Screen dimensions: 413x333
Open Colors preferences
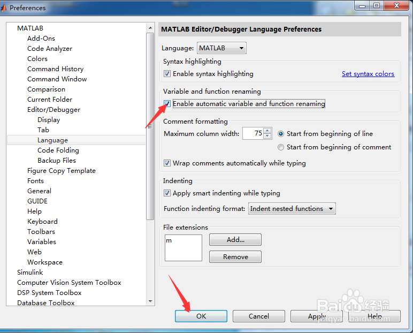pos(37,59)
